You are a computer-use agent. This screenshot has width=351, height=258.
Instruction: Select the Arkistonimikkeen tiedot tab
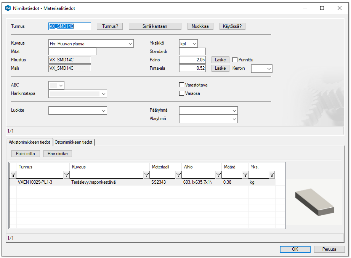click(x=29, y=142)
